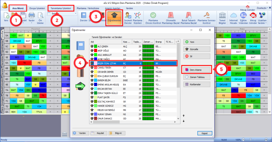This screenshot has height=142, width=272.
Task: Click zoom out minus in status bar
Action: [243, 140]
